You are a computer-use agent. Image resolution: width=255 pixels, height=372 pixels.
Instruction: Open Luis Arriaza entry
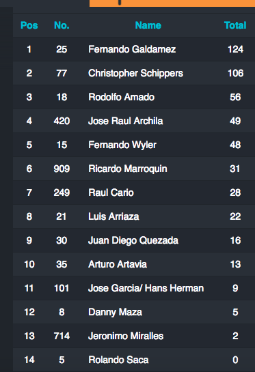pos(113,216)
